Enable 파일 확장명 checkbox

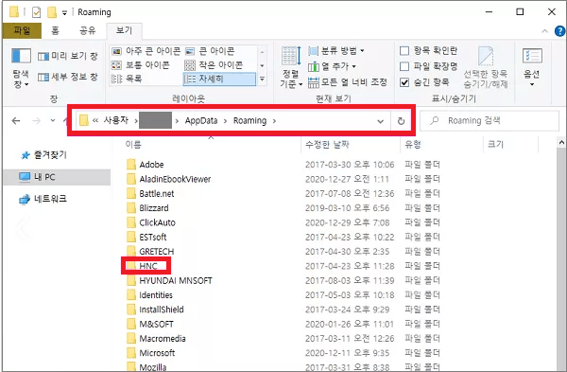(404, 66)
